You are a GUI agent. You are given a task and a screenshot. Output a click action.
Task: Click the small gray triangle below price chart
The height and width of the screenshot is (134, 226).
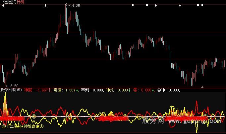202,87
